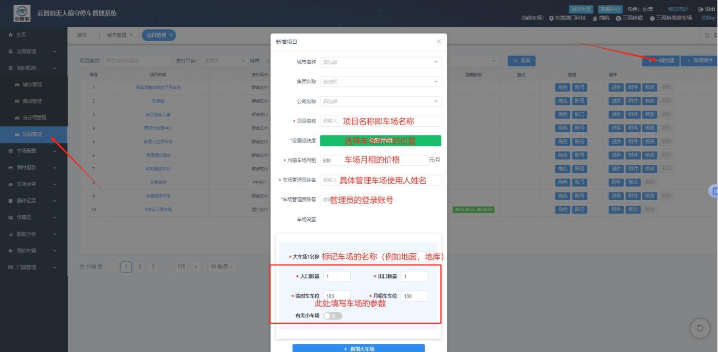Toggle the 有无小车场 switch
The width and height of the screenshot is (718, 352).
pyautogui.click(x=333, y=315)
